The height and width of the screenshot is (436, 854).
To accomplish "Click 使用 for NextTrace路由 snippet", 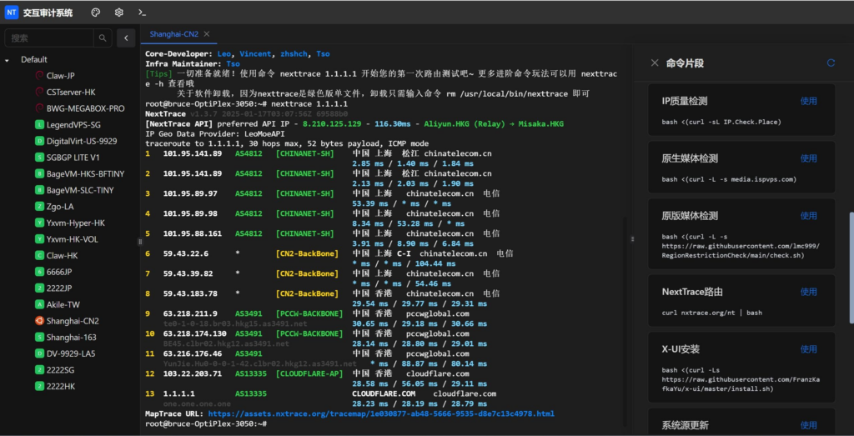I will [808, 292].
